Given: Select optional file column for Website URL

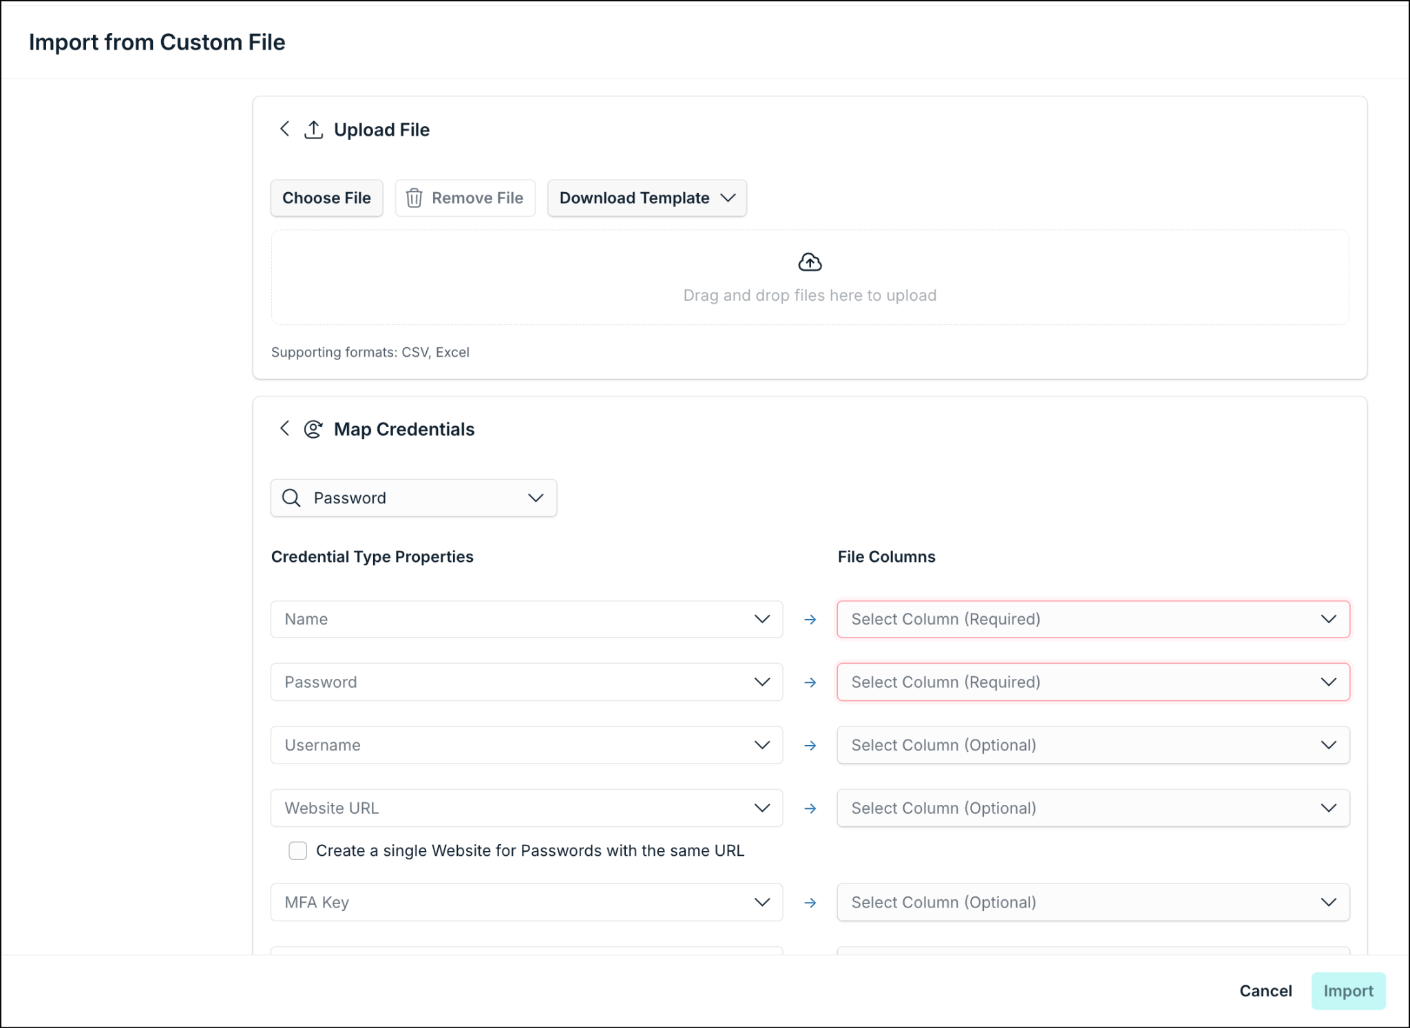Looking at the screenshot, I should point(1093,808).
